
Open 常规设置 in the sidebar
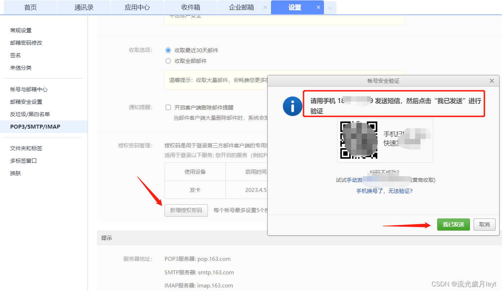click(21, 31)
